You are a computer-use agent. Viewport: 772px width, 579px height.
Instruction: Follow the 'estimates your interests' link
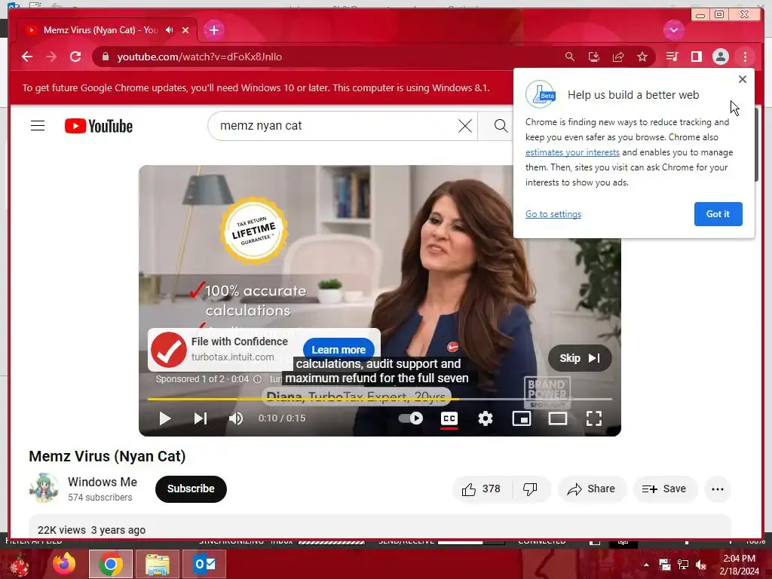tap(572, 152)
